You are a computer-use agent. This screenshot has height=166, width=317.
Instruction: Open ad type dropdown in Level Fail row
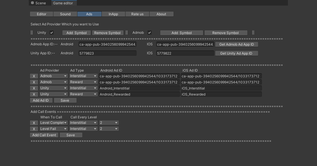coord(83,129)
